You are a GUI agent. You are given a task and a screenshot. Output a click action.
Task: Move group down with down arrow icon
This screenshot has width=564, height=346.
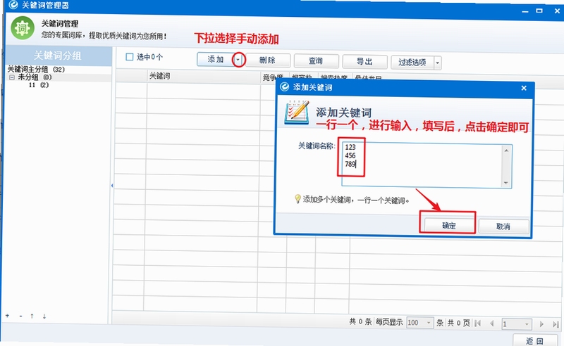point(44,316)
